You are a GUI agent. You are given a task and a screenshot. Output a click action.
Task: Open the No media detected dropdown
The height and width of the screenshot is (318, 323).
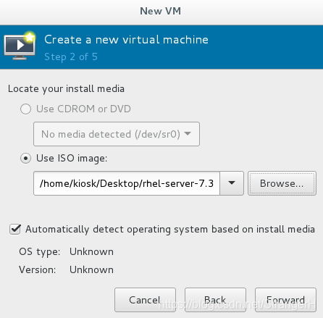[x=117, y=134]
